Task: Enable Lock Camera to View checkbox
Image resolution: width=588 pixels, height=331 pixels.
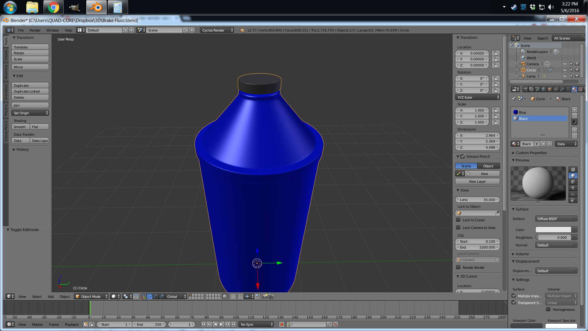Action: 458,227
